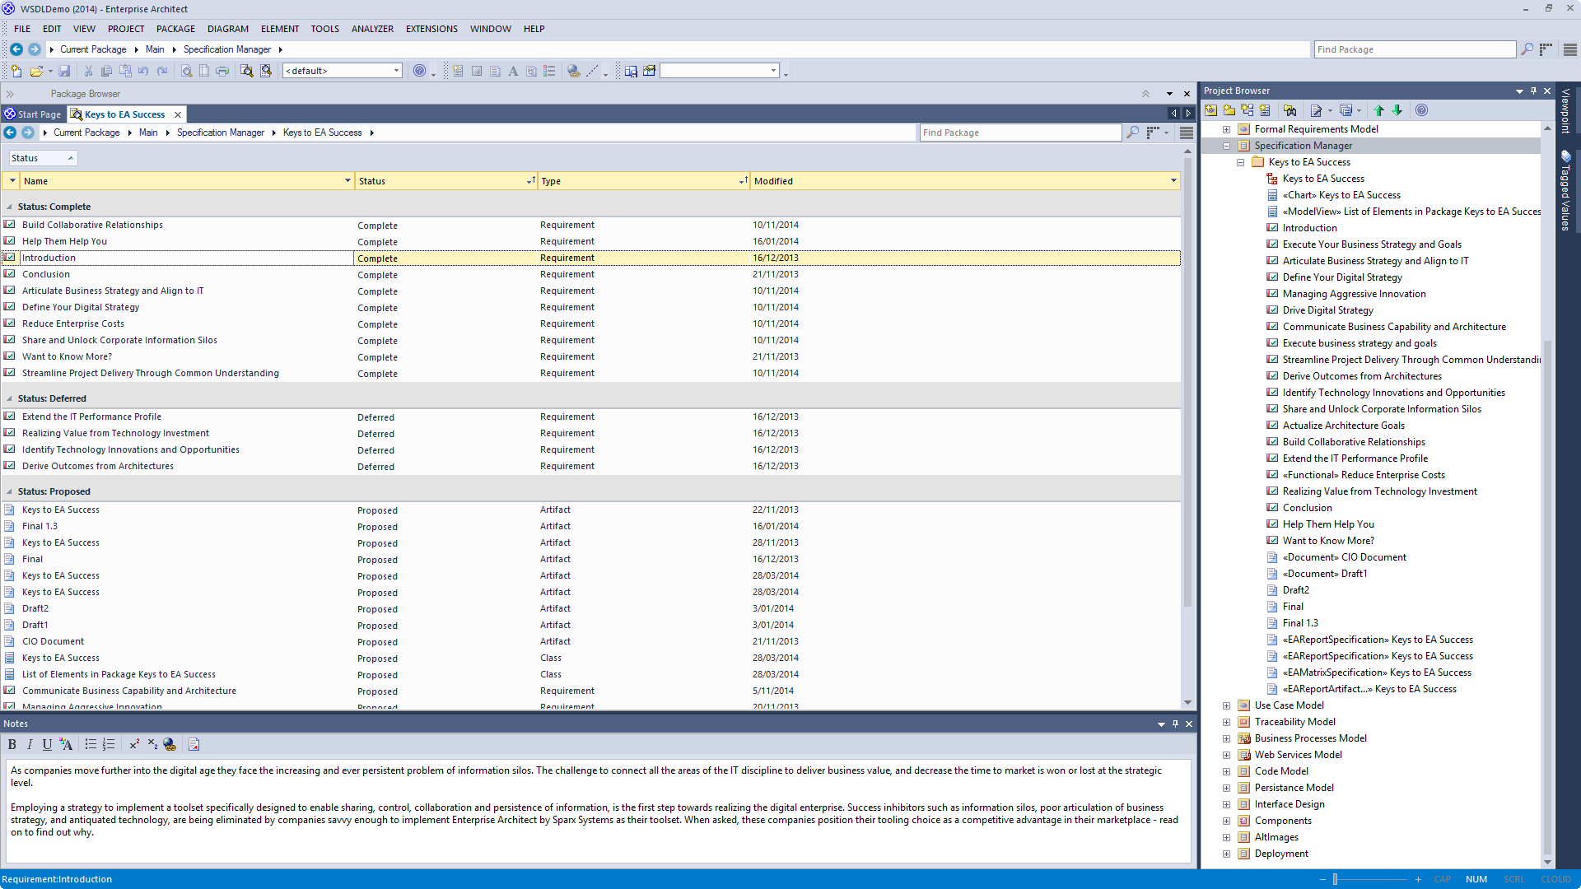The width and height of the screenshot is (1581, 889).
Task: Click green Move Down arrow in Project Browser
Action: coord(1397,110)
